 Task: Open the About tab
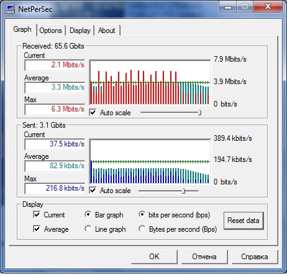[x=107, y=31]
